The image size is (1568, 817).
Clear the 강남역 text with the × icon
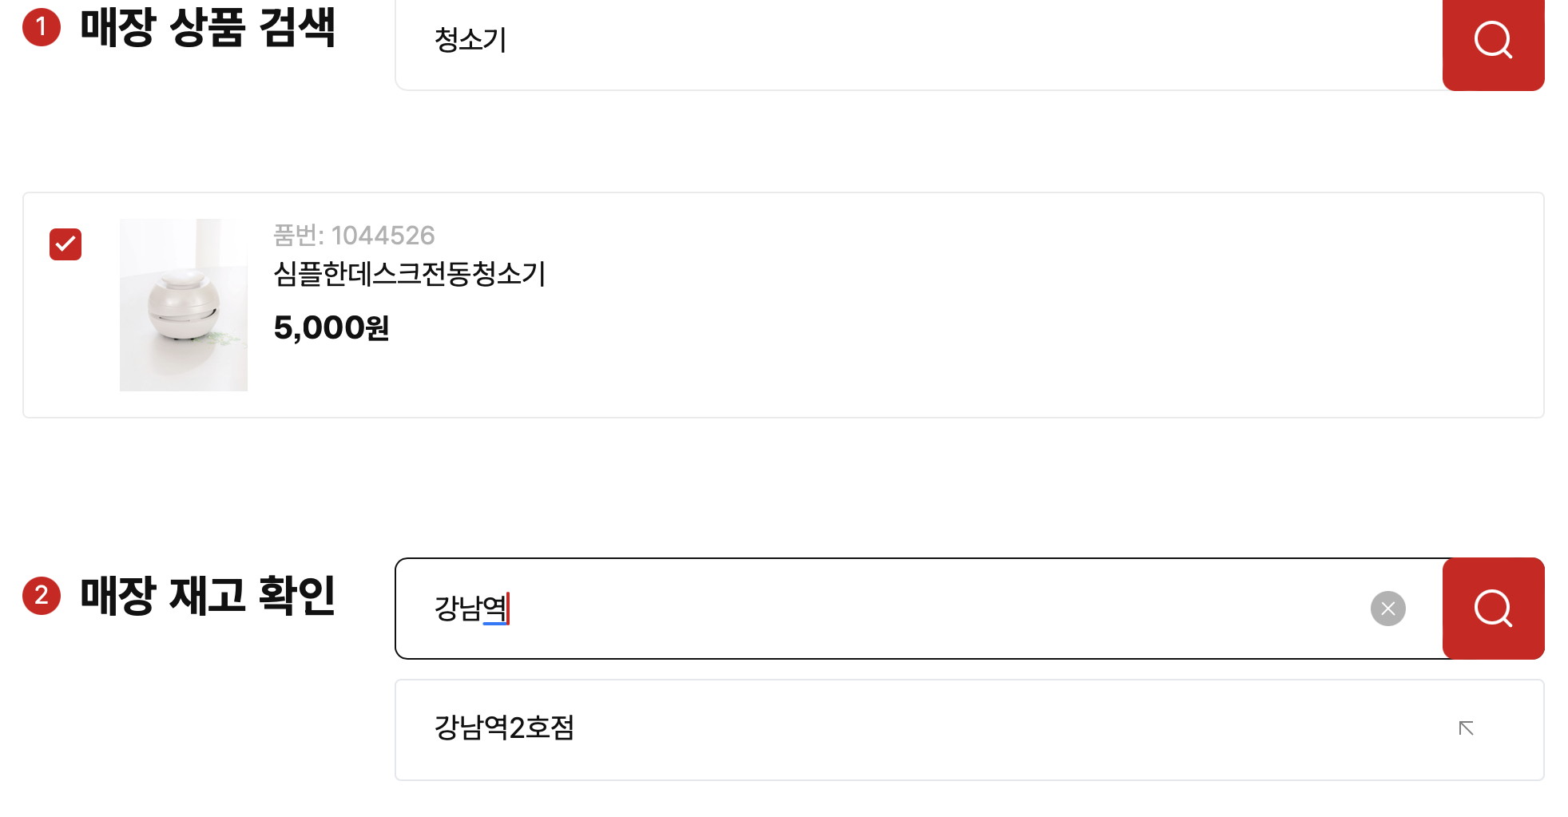pos(1387,609)
